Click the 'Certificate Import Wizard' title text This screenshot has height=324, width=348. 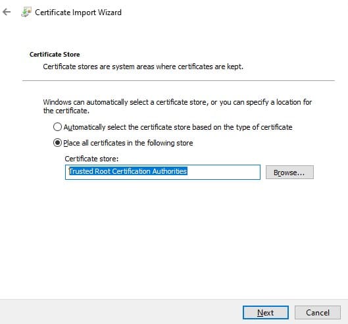tap(78, 13)
